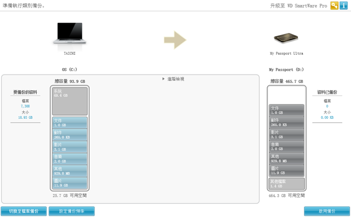The height and width of the screenshot is (221, 351).
Task: Select source 文件 1.0 GB category
Action: pos(70,123)
